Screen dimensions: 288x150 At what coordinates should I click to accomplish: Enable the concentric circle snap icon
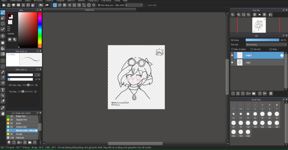79,5
